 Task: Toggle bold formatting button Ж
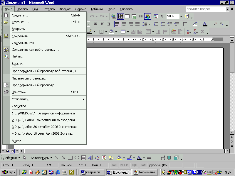[95, 24]
